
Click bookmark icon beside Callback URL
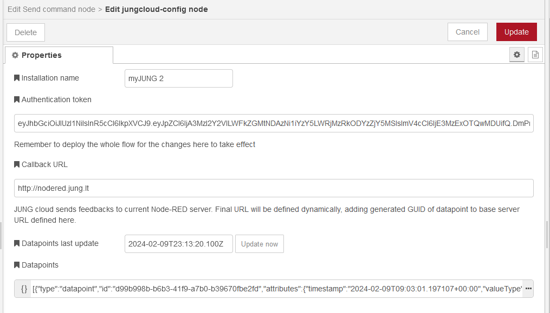pyautogui.click(x=17, y=165)
